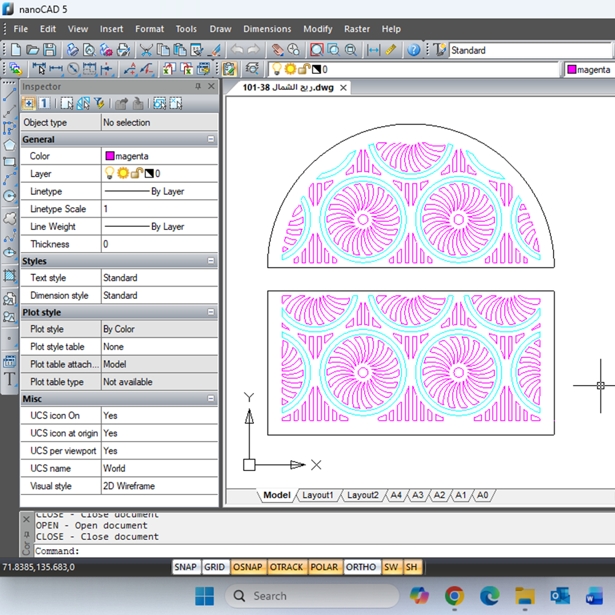The image size is (615, 615).
Task: Click the Save diskette icon in toolbar
Action: 49,50
